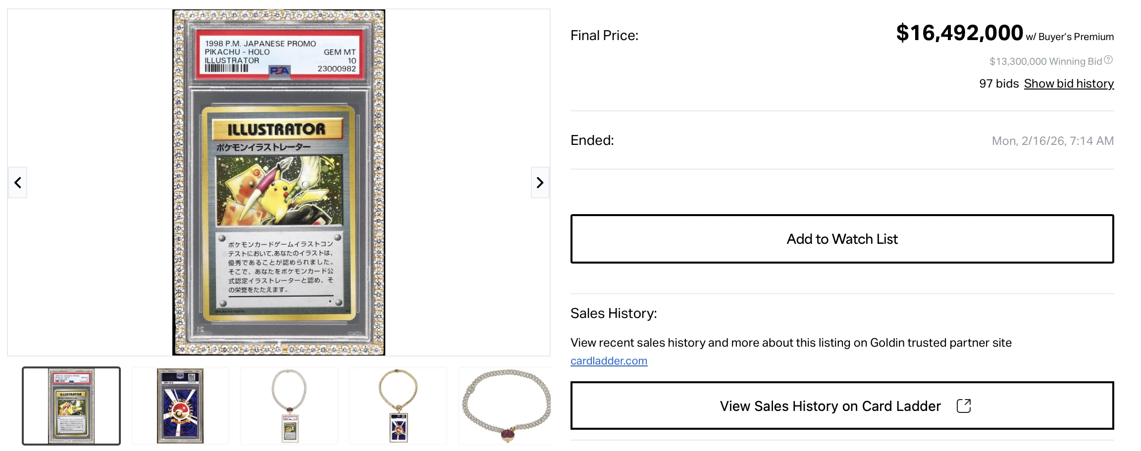Screen dimensions: 1141x451
Task: Select the fourth thumbnail, gold necklace card back
Action: (398, 406)
